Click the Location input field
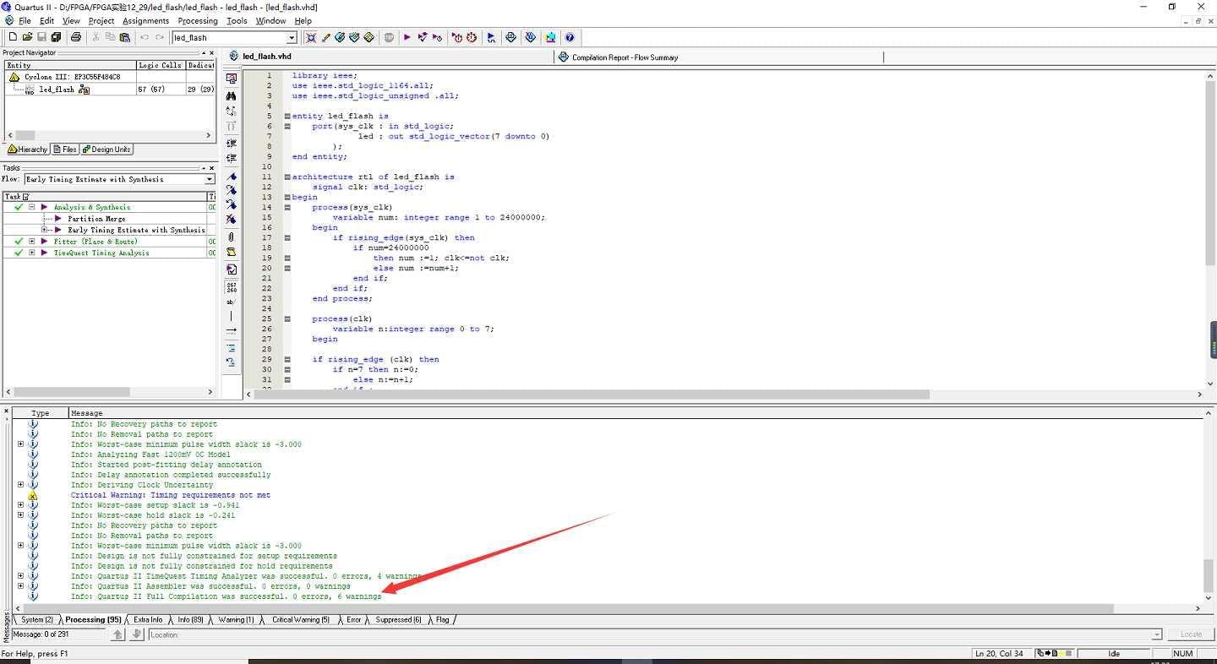 click(x=655, y=634)
